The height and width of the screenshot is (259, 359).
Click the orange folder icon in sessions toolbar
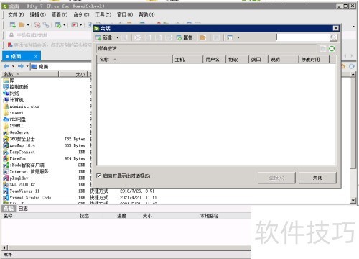[202, 37]
